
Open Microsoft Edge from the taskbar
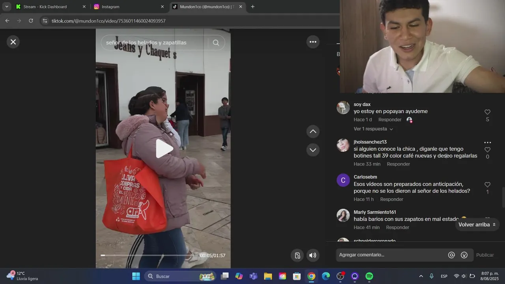(326, 276)
